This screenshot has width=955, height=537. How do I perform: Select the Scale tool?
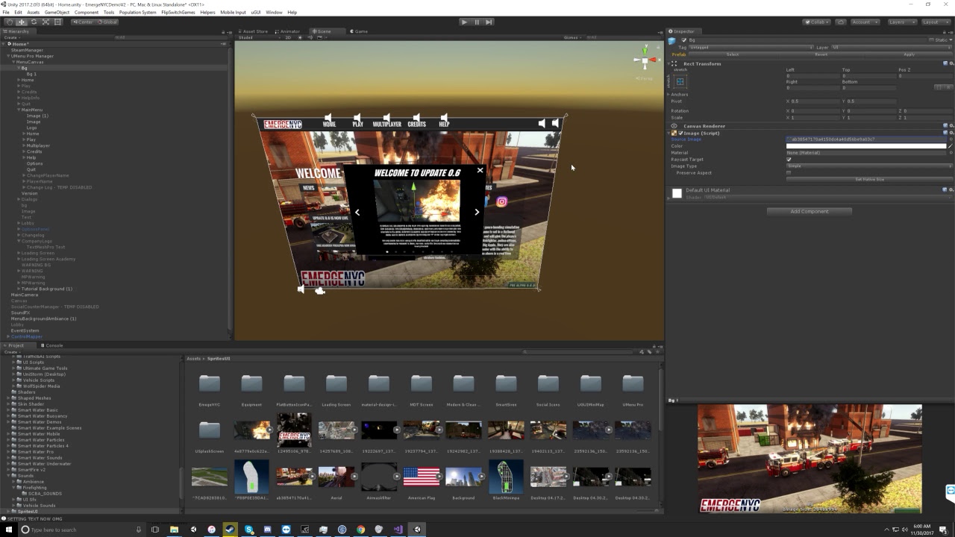46,22
